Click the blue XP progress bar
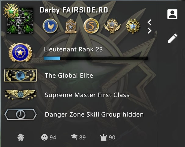The width and height of the screenshot is (185, 147). 96,58
